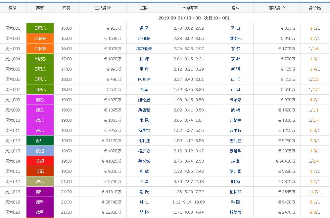Click home value € 86740万
The width and height of the screenshot is (330, 218).
(x=111, y=202)
